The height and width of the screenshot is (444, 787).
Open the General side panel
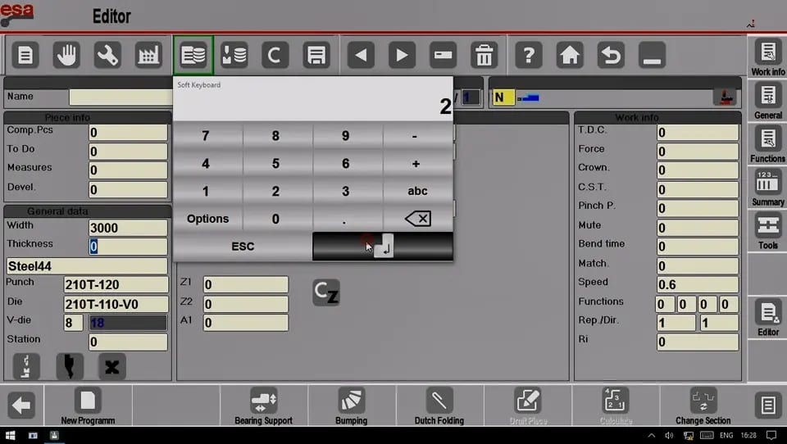click(767, 100)
